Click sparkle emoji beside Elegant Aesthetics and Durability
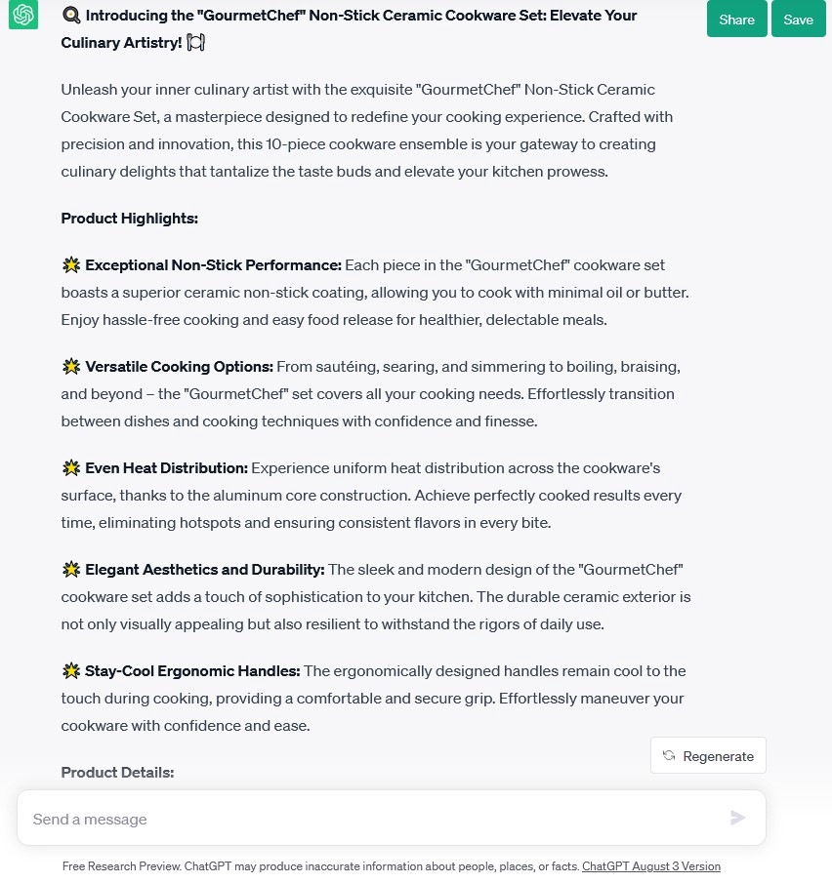This screenshot has height=883, width=832. pos(70,570)
